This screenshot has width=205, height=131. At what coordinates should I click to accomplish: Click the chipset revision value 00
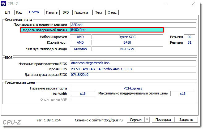(x=189, y=37)
